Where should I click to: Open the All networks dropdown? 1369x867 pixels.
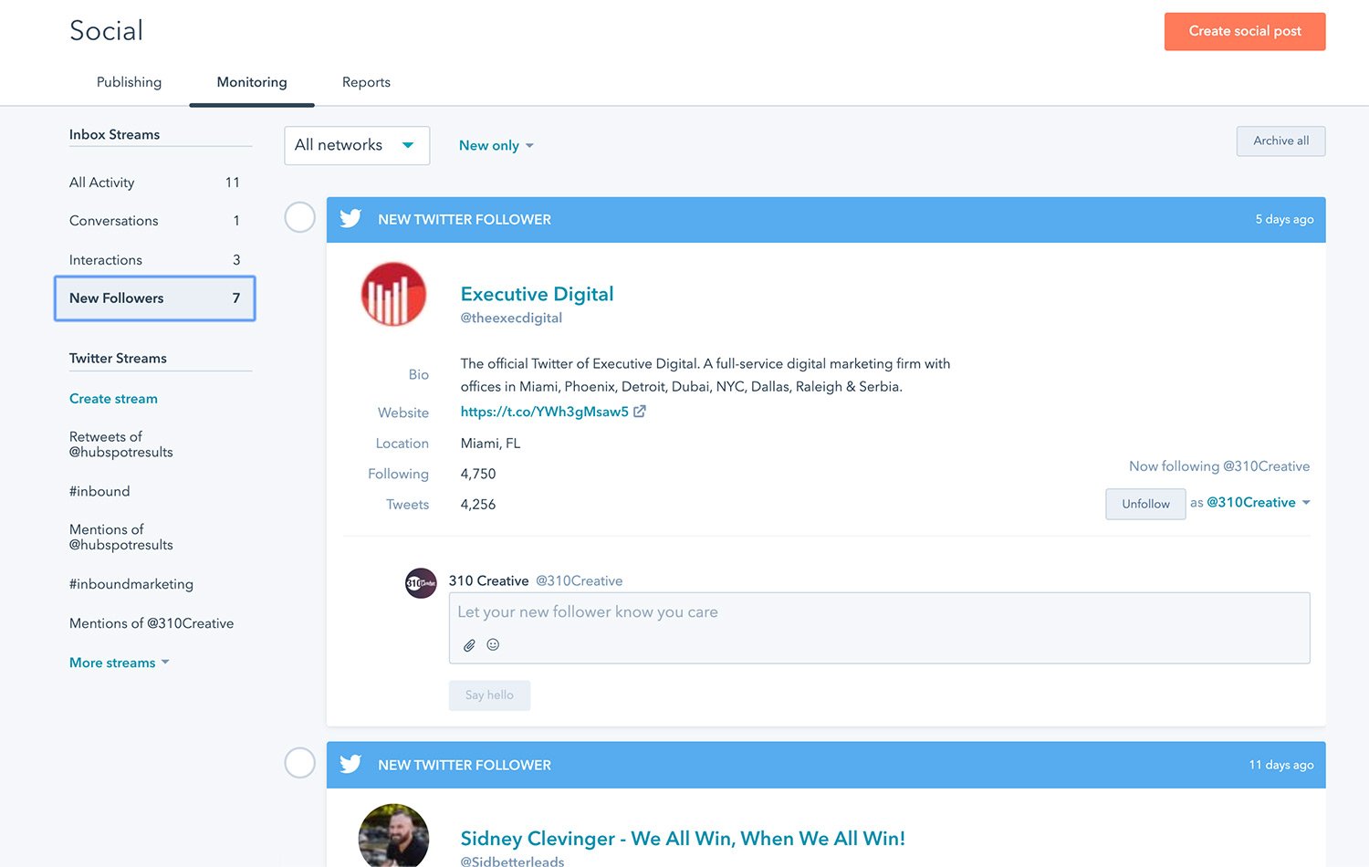tap(357, 145)
